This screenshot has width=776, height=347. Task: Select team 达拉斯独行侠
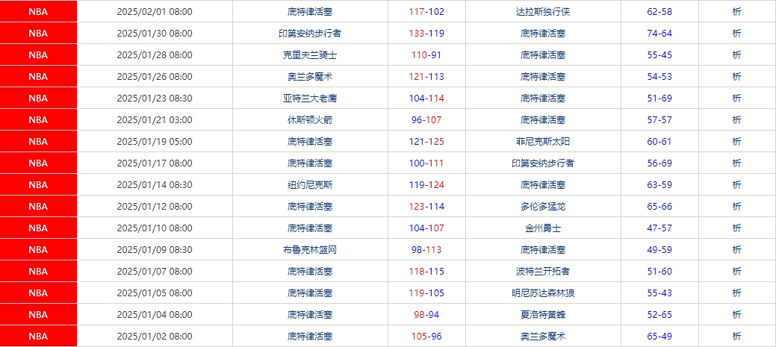point(543,12)
